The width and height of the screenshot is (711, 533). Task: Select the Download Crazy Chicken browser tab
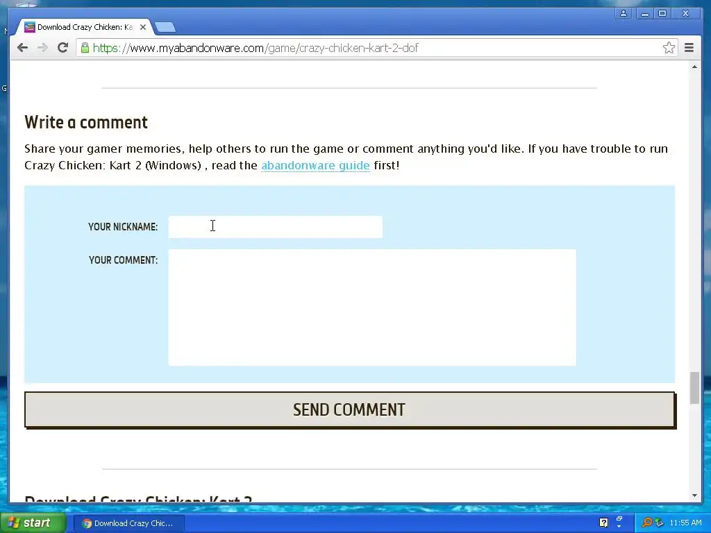[84, 27]
